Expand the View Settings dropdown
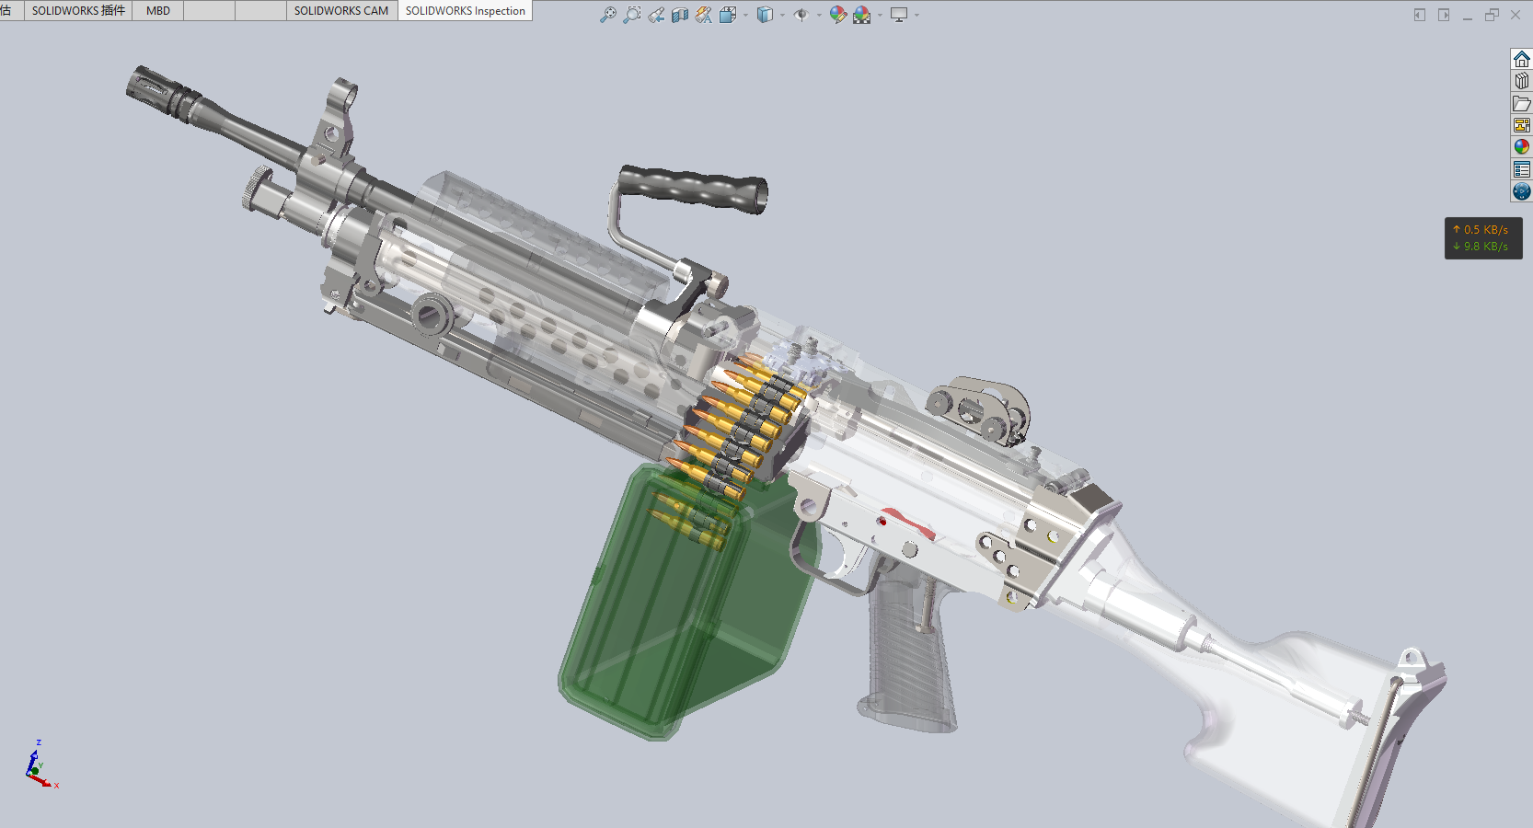Image resolution: width=1533 pixels, height=828 pixels. (917, 16)
